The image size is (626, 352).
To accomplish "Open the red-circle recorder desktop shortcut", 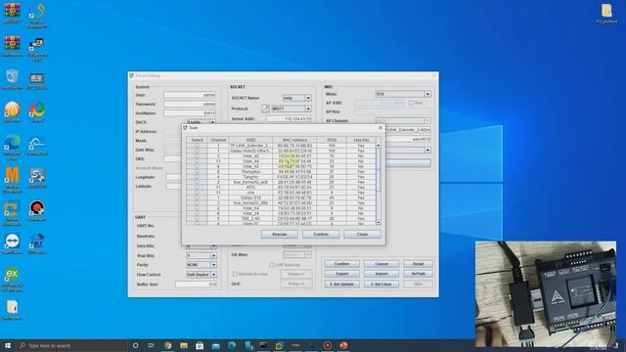I will tap(37, 208).
